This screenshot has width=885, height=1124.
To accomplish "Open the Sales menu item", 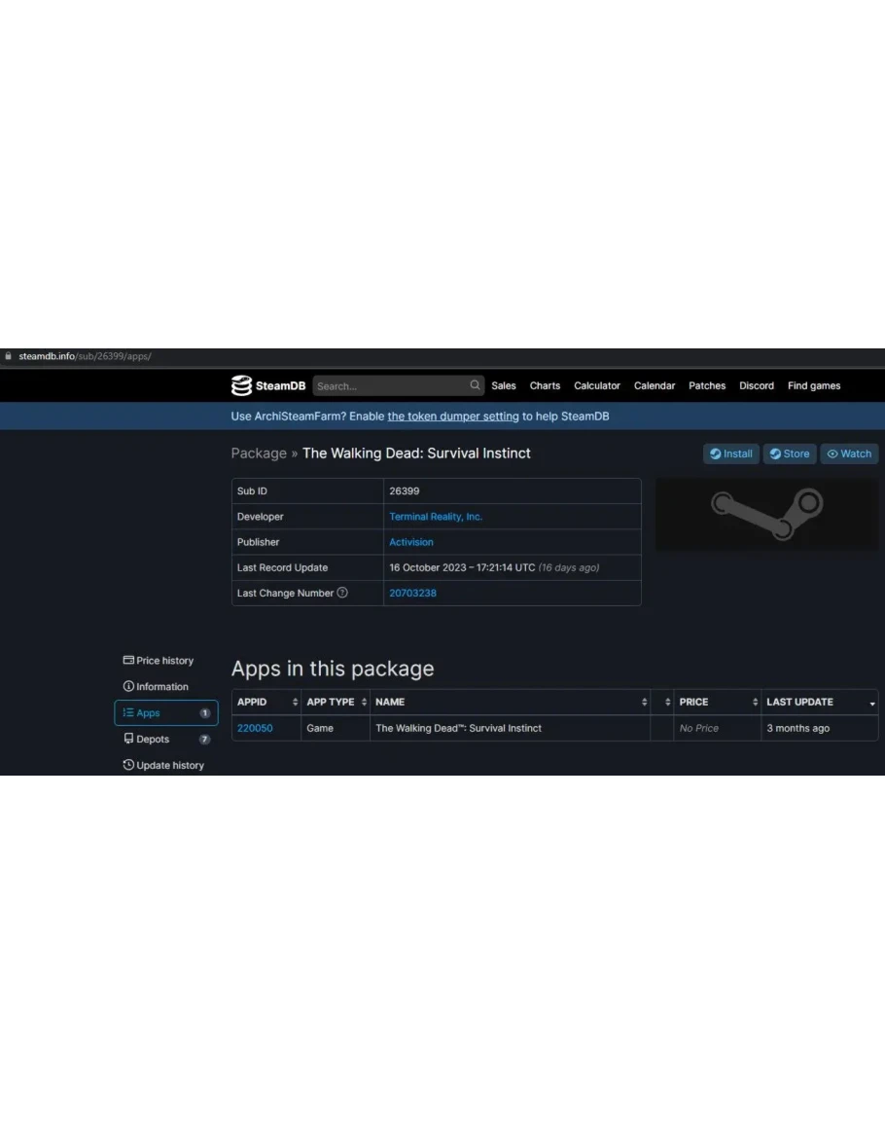I will [504, 385].
